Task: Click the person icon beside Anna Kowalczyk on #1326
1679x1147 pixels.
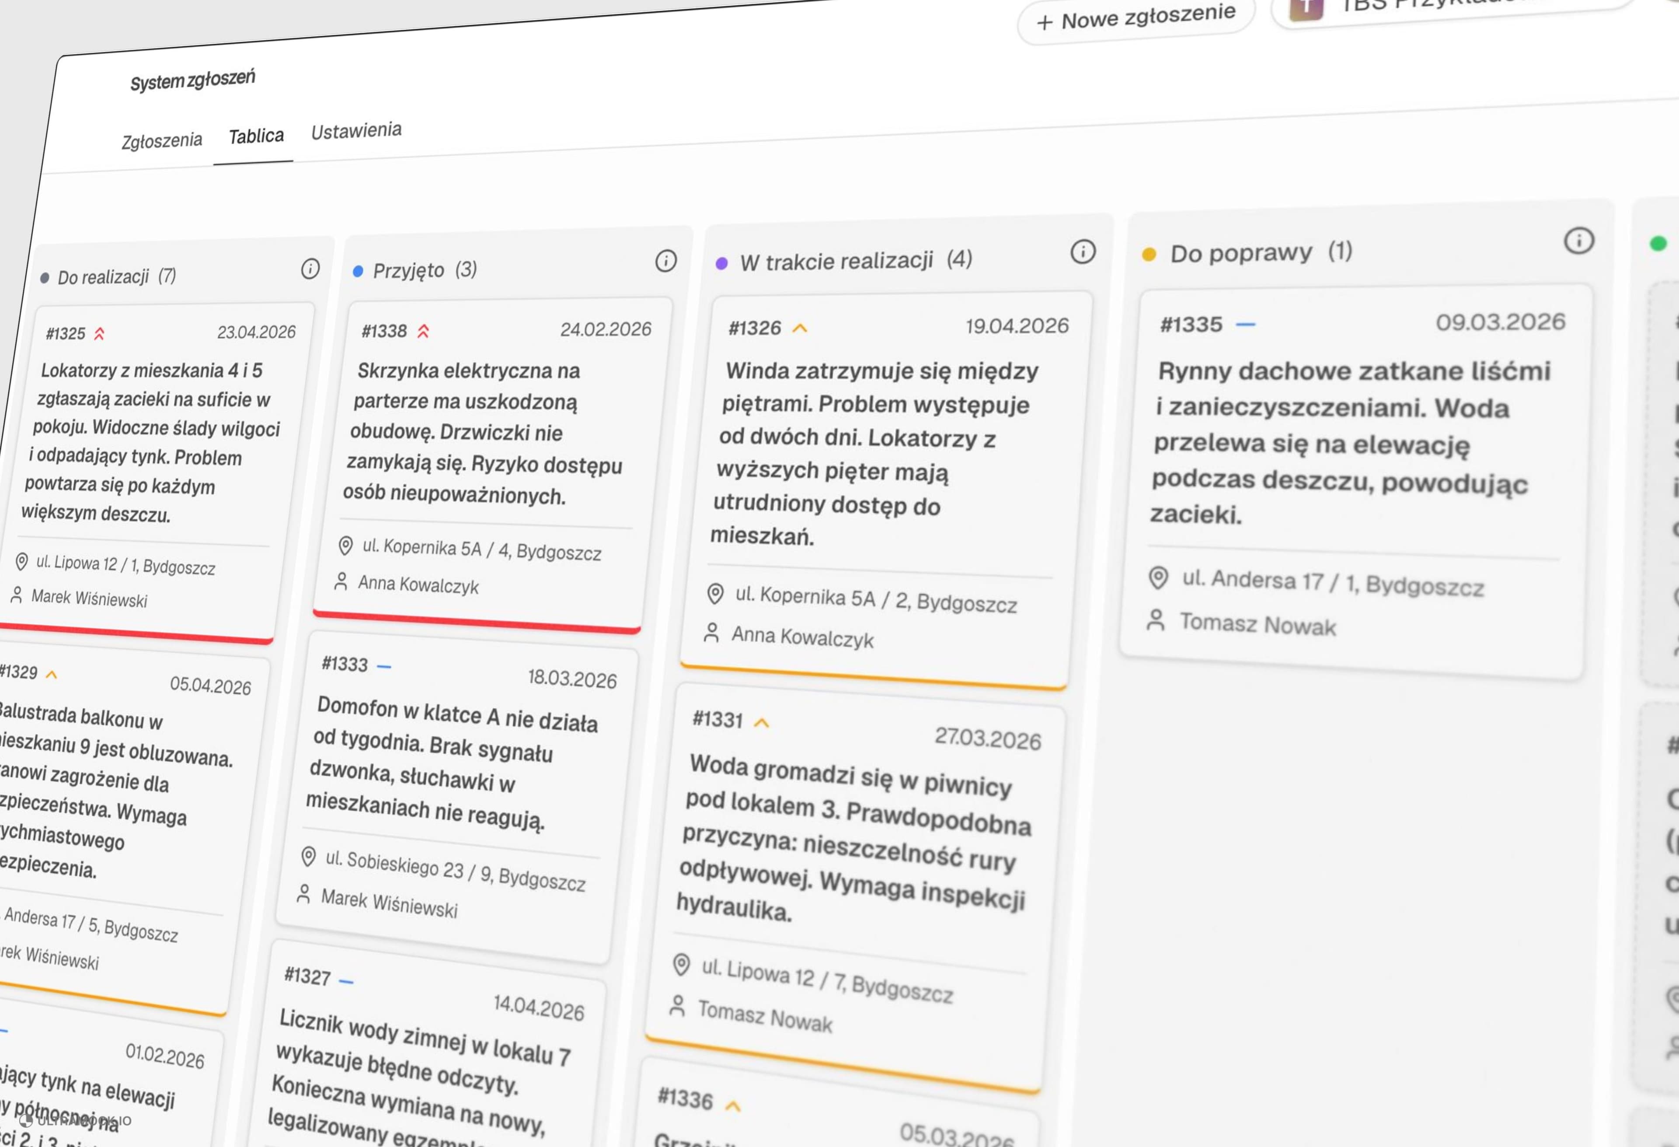Action: point(711,633)
